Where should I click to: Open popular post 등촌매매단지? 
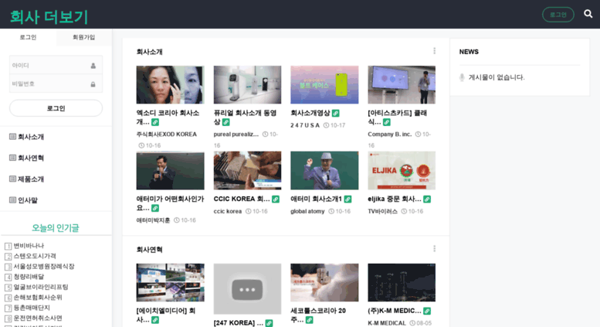(x=32, y=308)
